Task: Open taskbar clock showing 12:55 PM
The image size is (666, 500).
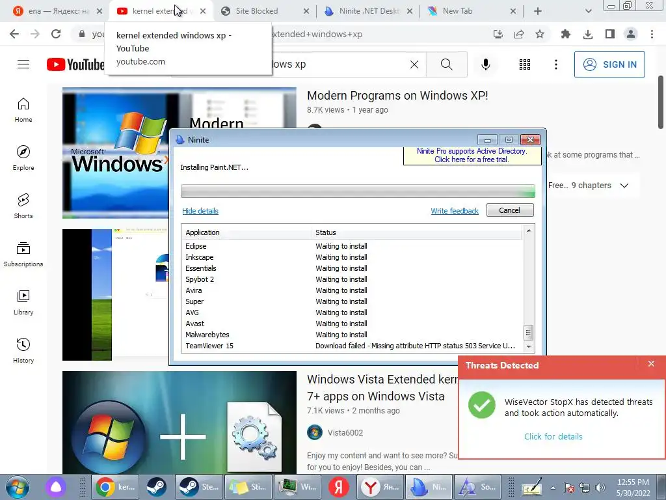Action: (633, 488)
